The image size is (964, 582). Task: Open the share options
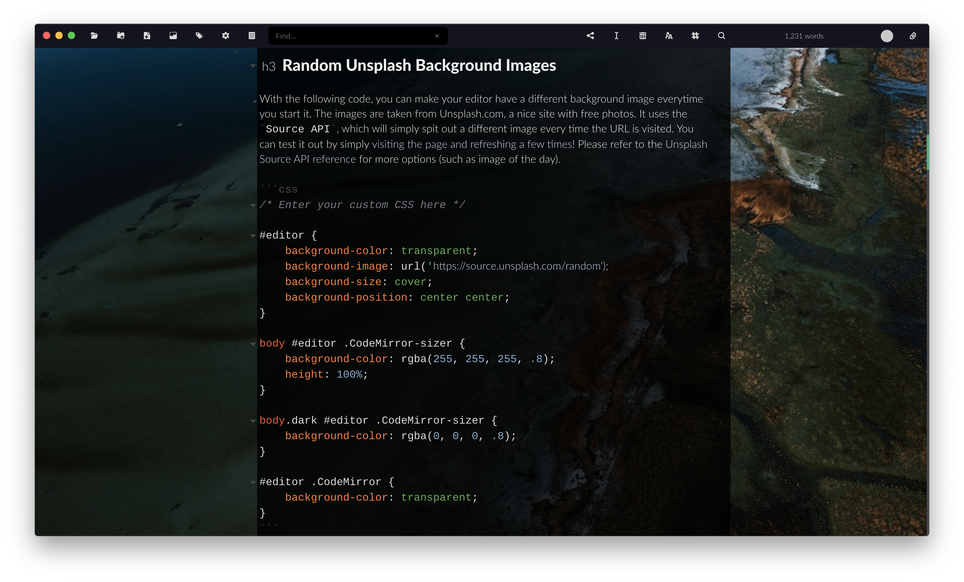pos(591,36)
